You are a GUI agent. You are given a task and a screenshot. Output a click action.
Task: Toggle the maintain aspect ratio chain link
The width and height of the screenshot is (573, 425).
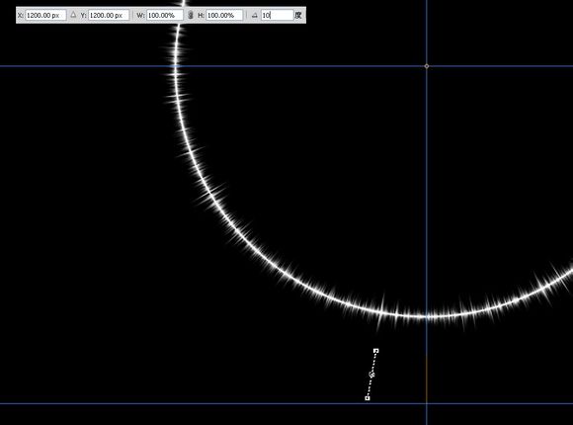pyautogui.click(x=190, y=15)
